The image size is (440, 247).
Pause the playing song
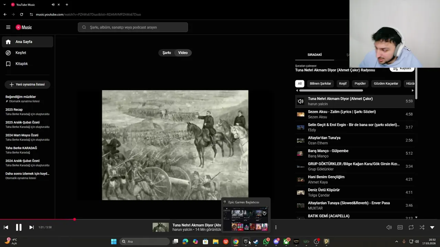point(19,227)
